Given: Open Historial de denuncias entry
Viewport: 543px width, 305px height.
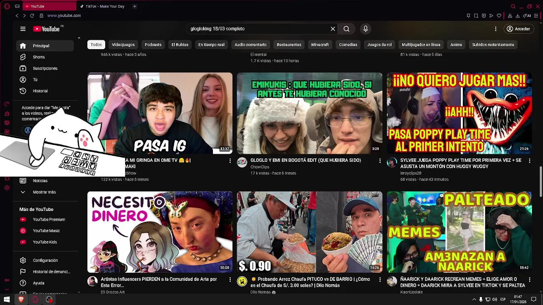Looking at the screenshot, I should [x=45, y=272].
